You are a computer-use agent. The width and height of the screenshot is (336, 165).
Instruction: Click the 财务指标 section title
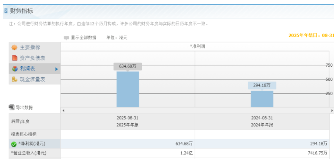pos(21,11)
